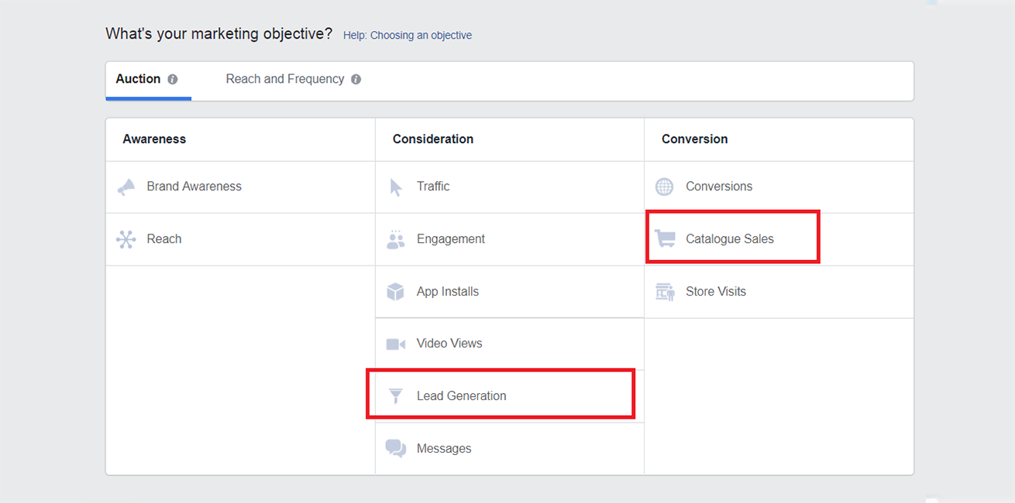This screenshot has width=1015, height=503.
Task: Choose the Conversions objective text label
Action: 718,186
